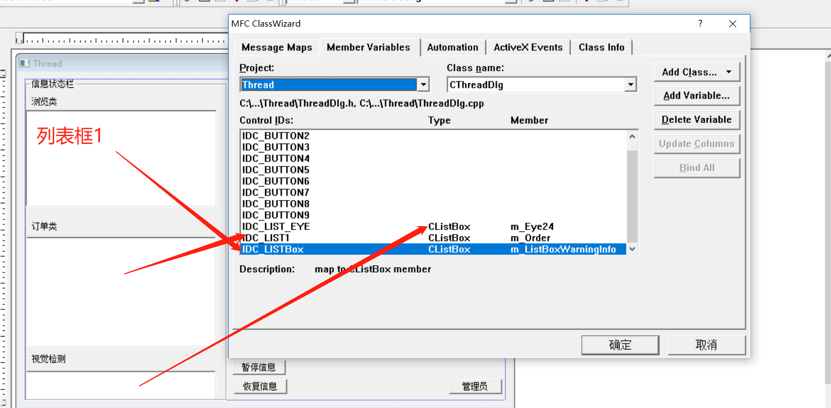This screenshot has width=831, height=408.
Task: Click the 订单类 label in Thread dialog
Action: click(44, 227)
